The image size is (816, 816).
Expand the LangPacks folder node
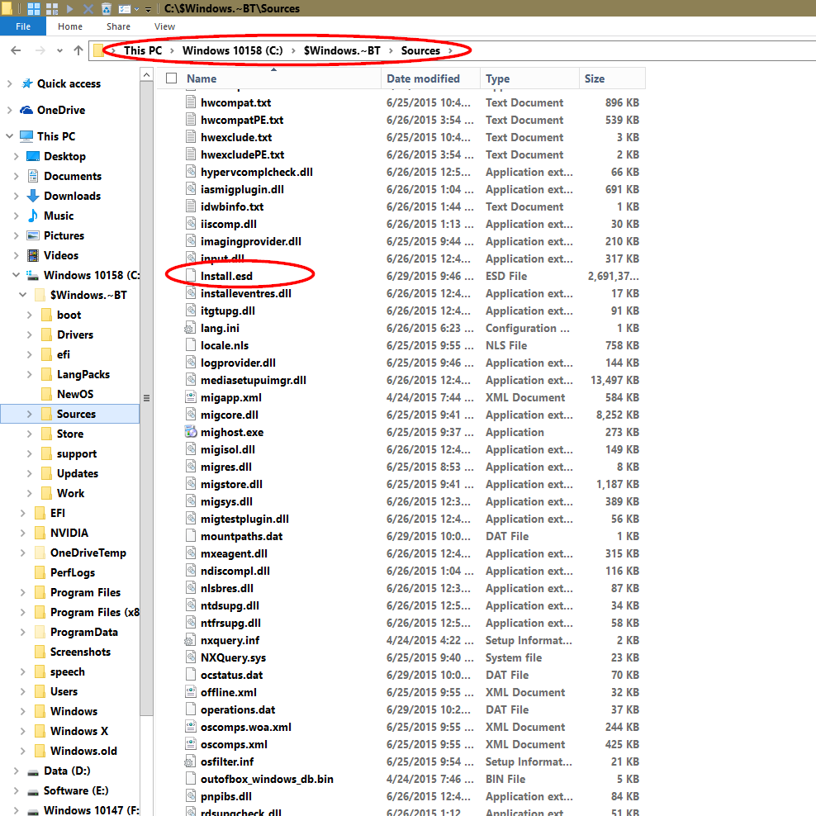[29, 374]
